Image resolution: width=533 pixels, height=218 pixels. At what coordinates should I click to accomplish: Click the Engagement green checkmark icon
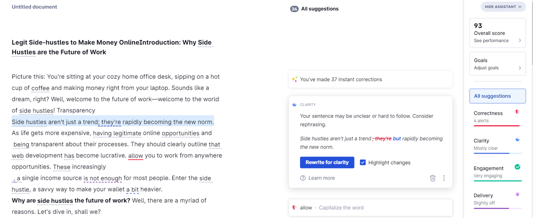coord(517,167)
